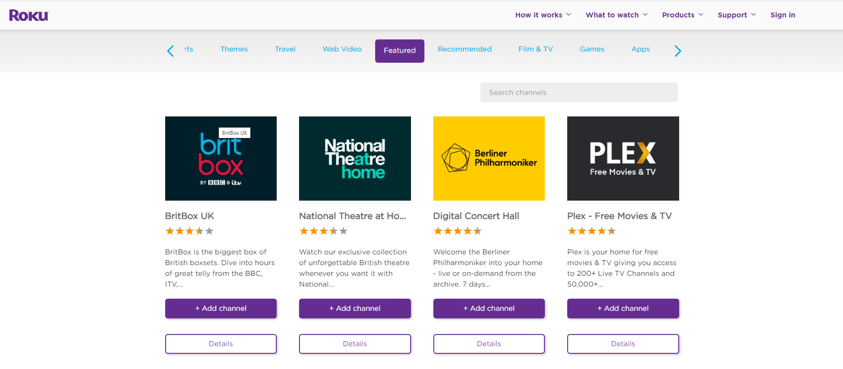843x369 pixels.
Task: Click the National Theatre star rating
Action: (323, 231)
